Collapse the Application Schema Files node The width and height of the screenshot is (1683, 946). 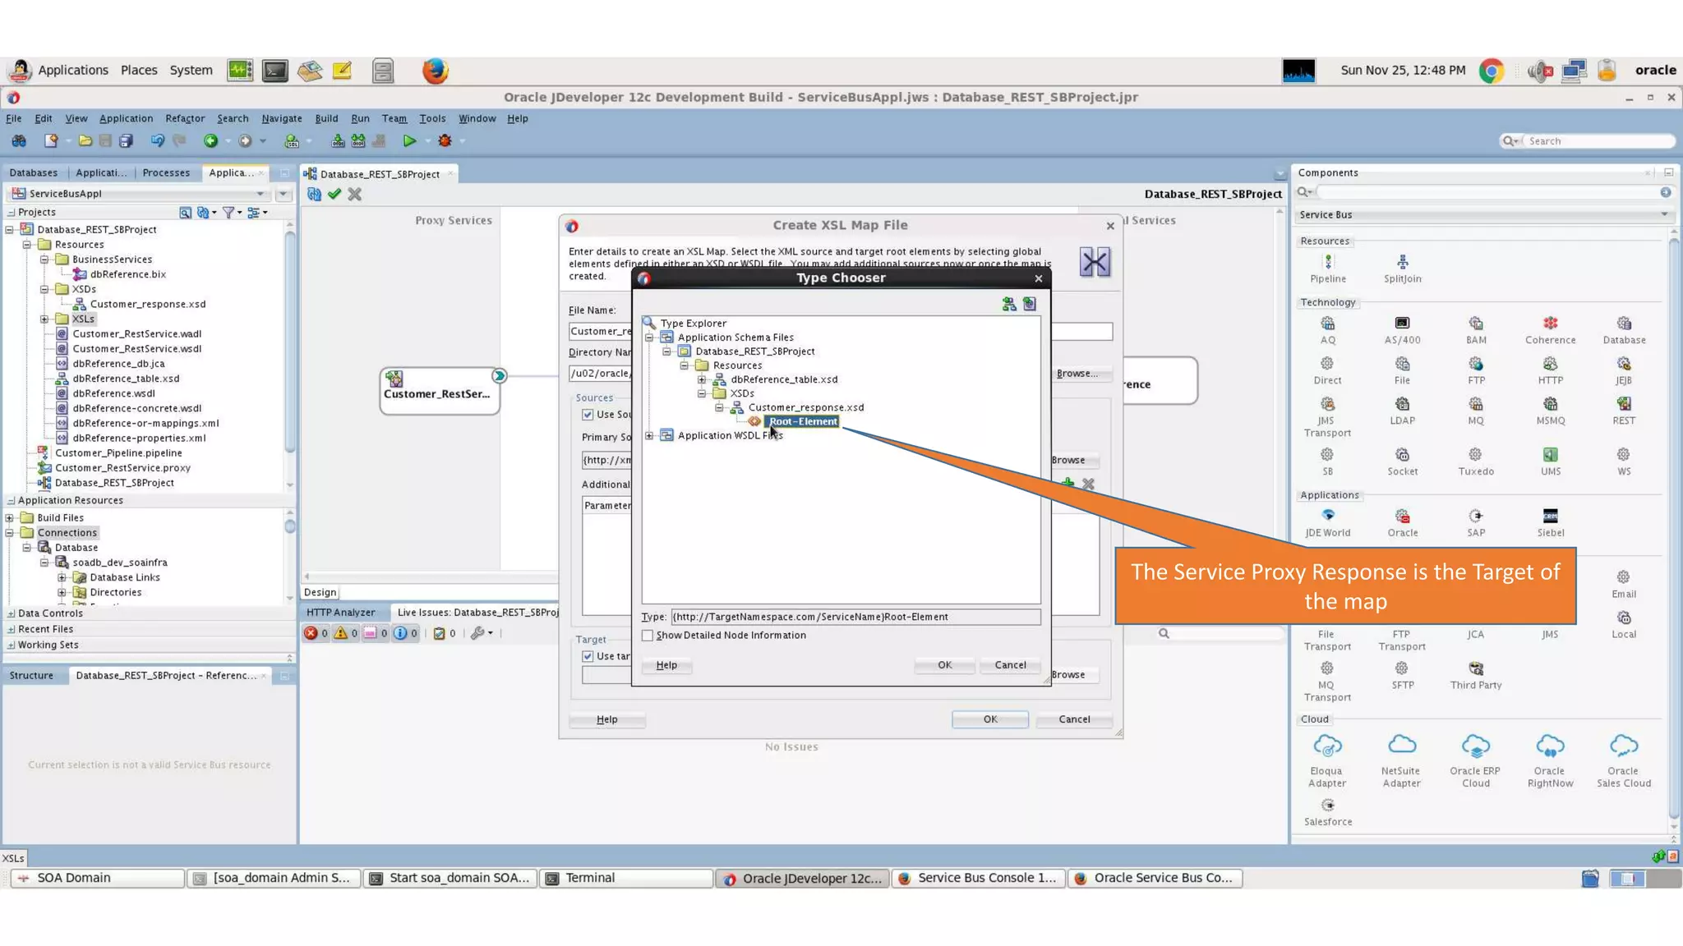pos(649,338)
